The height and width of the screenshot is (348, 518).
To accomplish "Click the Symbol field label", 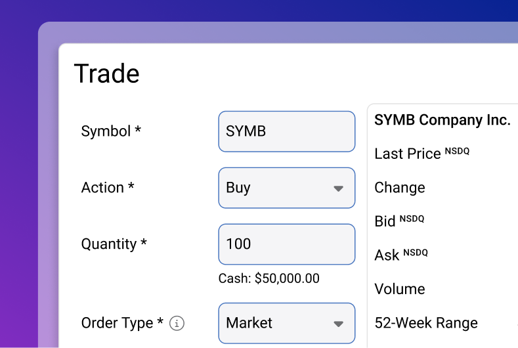I will (110, 131).
